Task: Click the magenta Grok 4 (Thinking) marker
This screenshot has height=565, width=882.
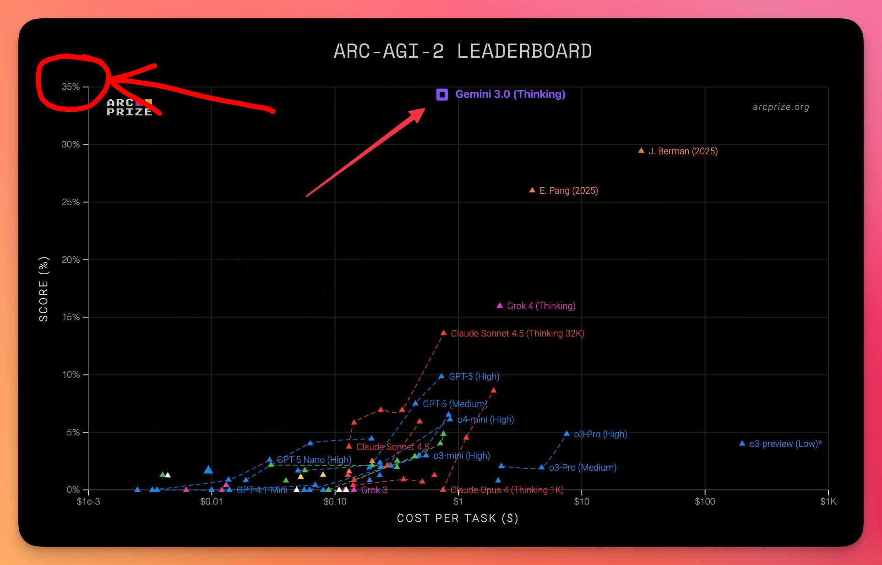Action: [x=500, y=305]
